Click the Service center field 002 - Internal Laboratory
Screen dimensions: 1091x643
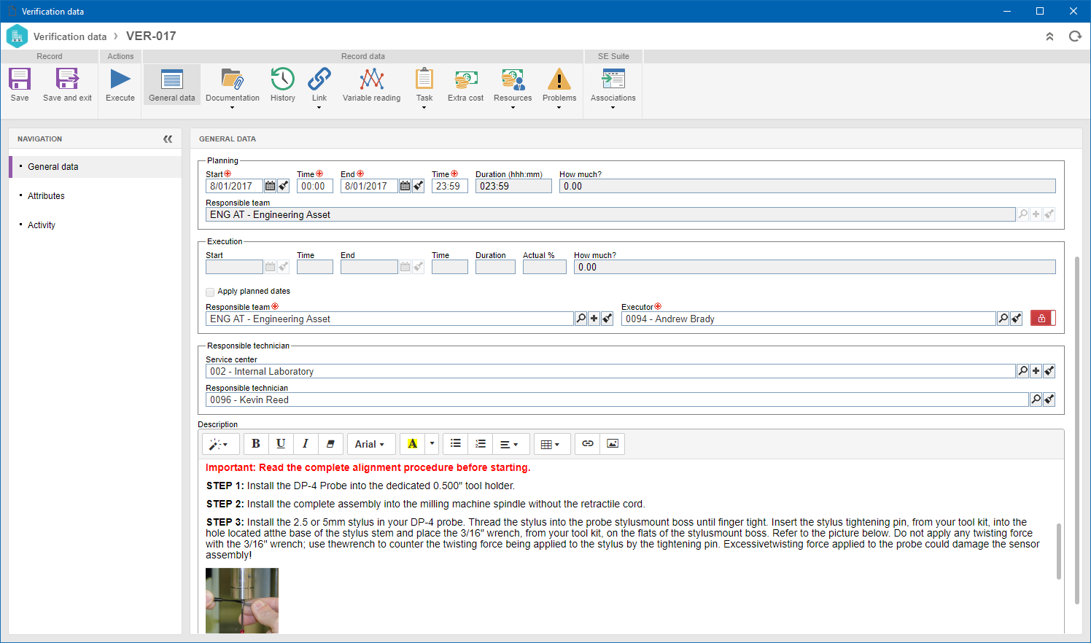point(611,371)
